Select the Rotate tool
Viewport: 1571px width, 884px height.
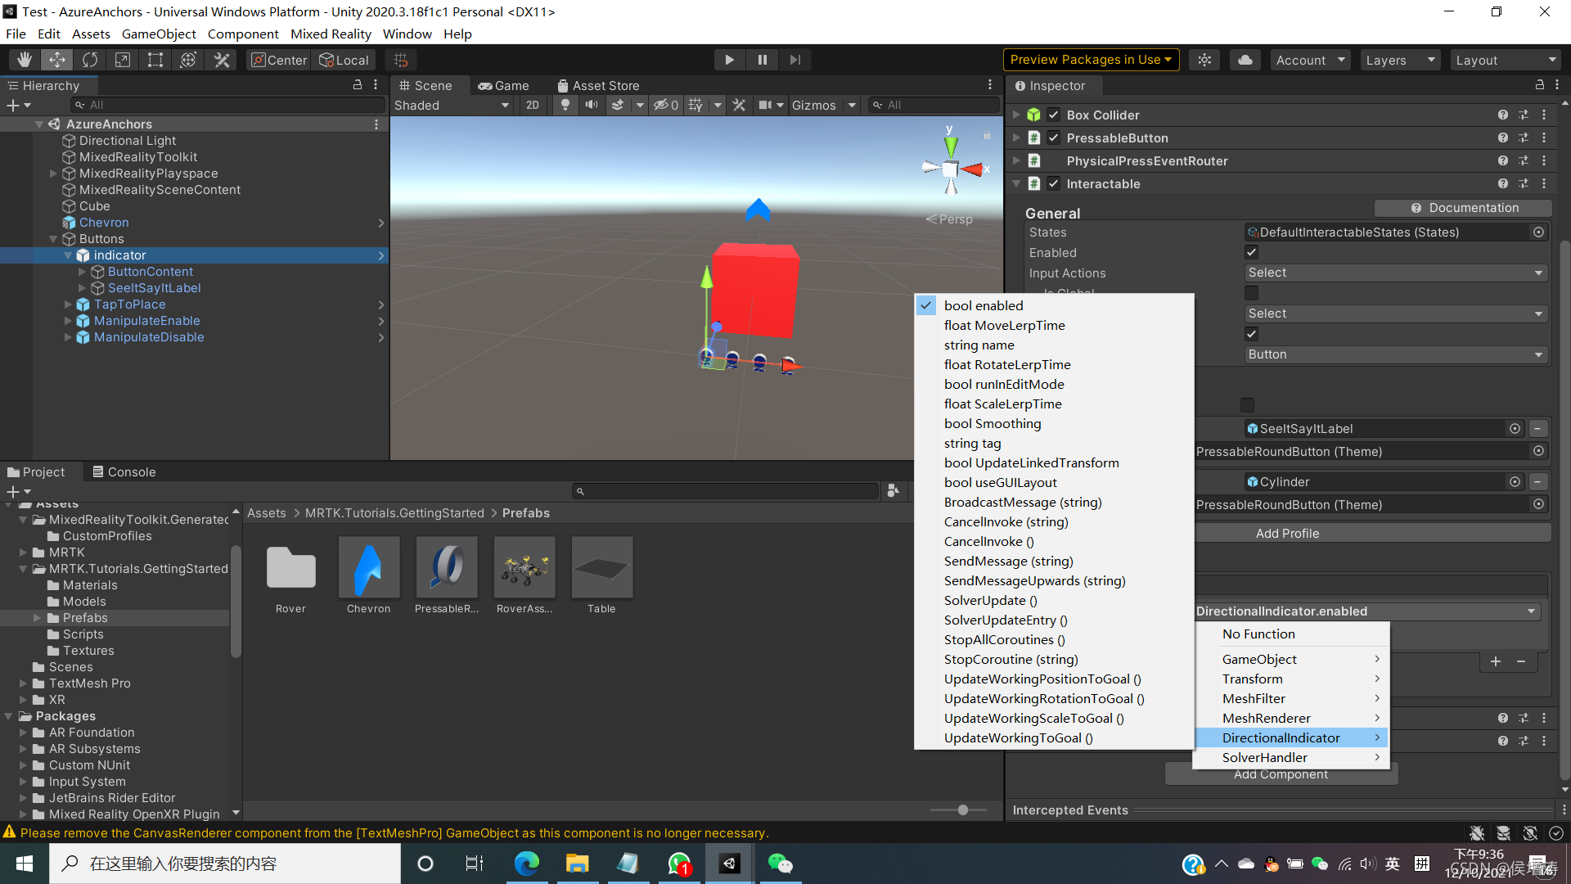pos(90,60)
